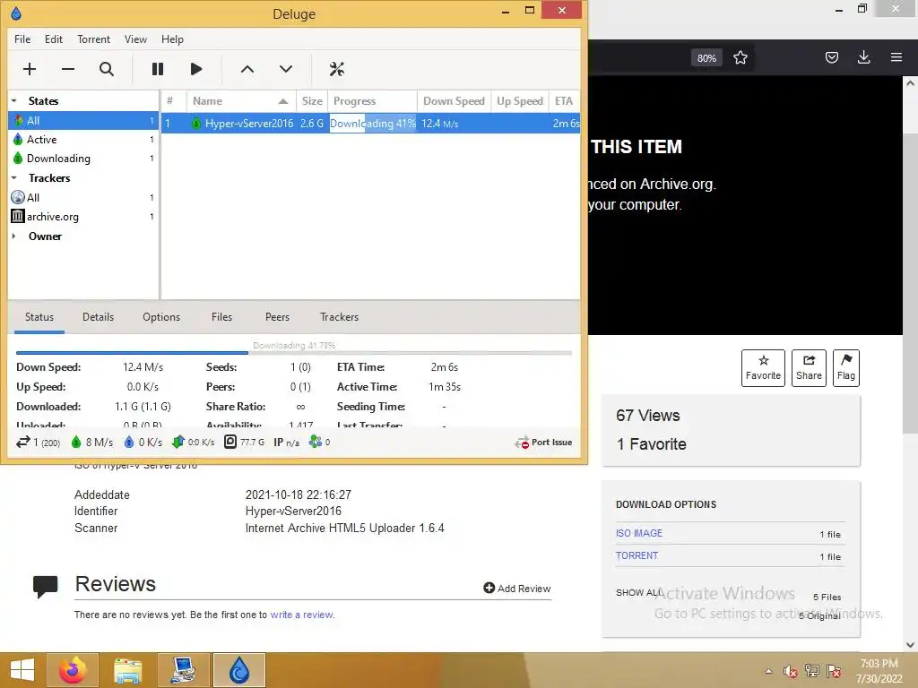Sort torrents by Up Speed column
Screen dimensions: 918x688
point(520,100)
